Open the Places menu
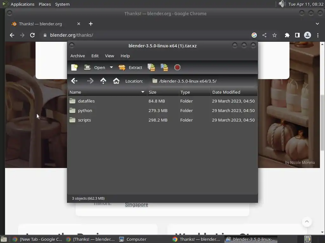Viewport: 325px width, 243px height. 45,4
